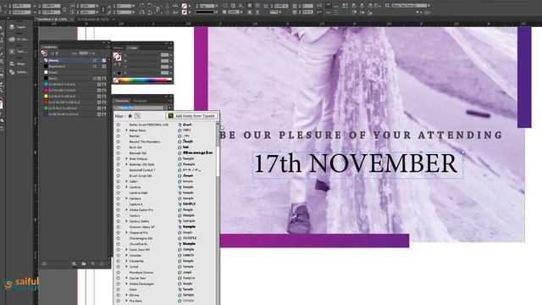Toggle favorite star for Cambria Math
Image resolution: width=542 pixels, height=305 pixels.
click(x=119, y=192)
